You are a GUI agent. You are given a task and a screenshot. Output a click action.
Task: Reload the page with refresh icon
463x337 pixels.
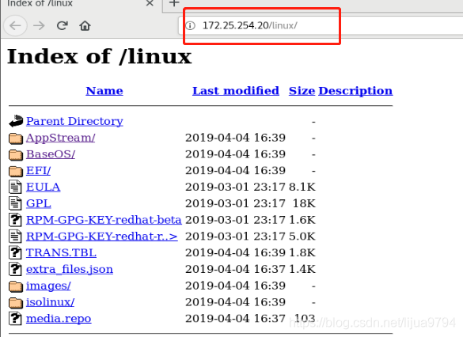[x=63, y=25]
